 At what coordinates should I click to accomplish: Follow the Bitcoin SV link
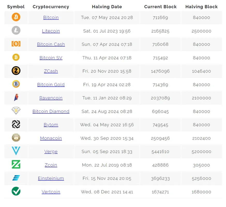[51, 58]
